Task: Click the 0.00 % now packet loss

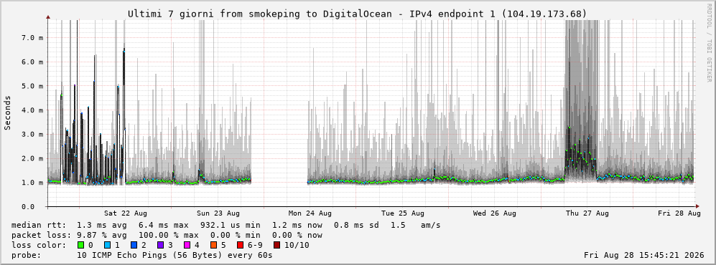Action: (297, 236)
